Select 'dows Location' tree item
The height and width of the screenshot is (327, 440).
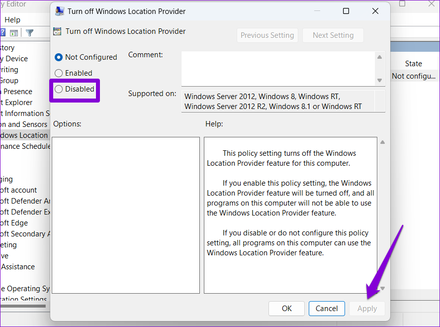coord(24,135)
